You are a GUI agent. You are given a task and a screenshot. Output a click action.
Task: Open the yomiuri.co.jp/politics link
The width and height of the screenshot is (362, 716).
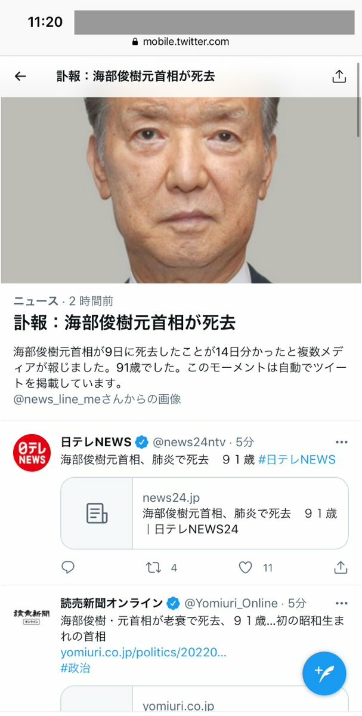pyautogui.click(x=144, y=653)
